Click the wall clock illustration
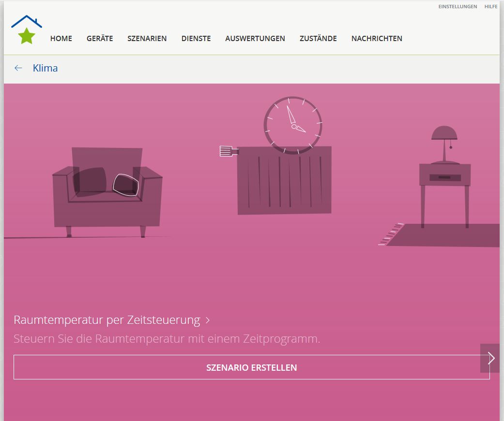Screen dimensions: 504x421 [292, 125]
